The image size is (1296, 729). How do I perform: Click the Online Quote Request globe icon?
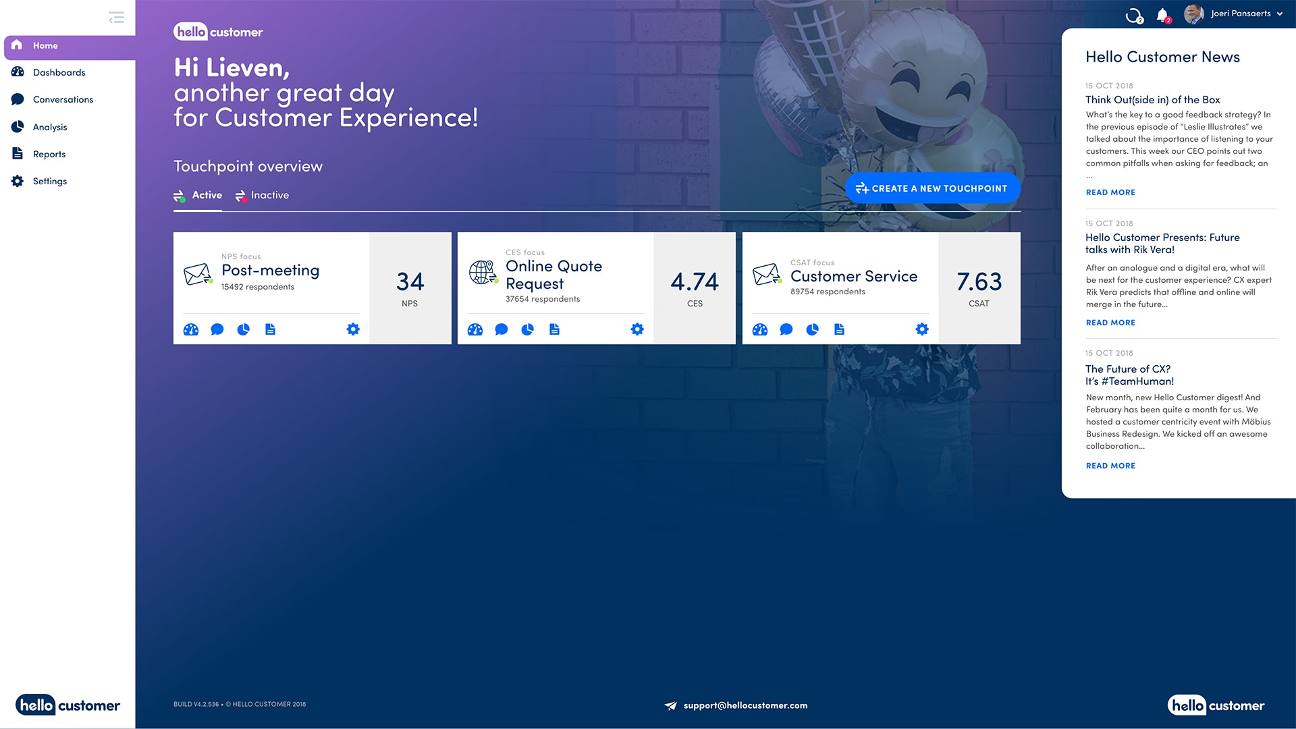click(483, 272)
